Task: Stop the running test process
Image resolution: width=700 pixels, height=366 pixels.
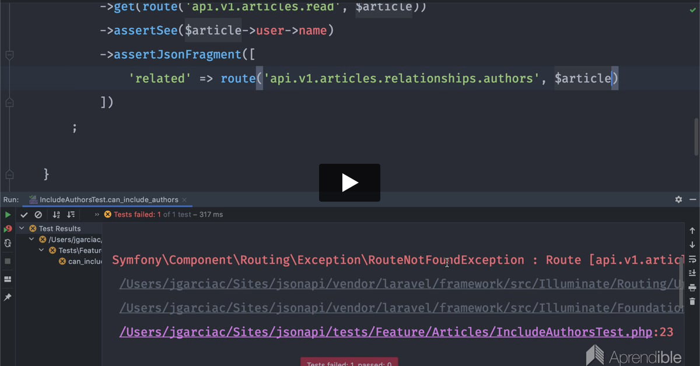Action: coord(8,261)
